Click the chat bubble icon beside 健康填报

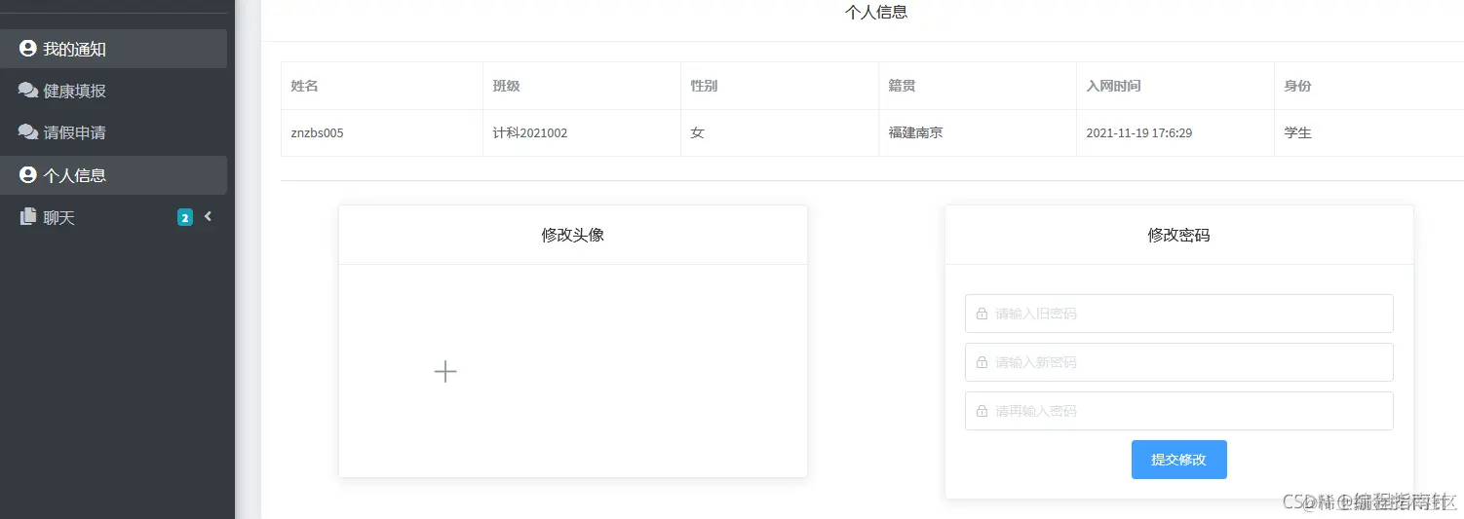(x=28, y=91)
